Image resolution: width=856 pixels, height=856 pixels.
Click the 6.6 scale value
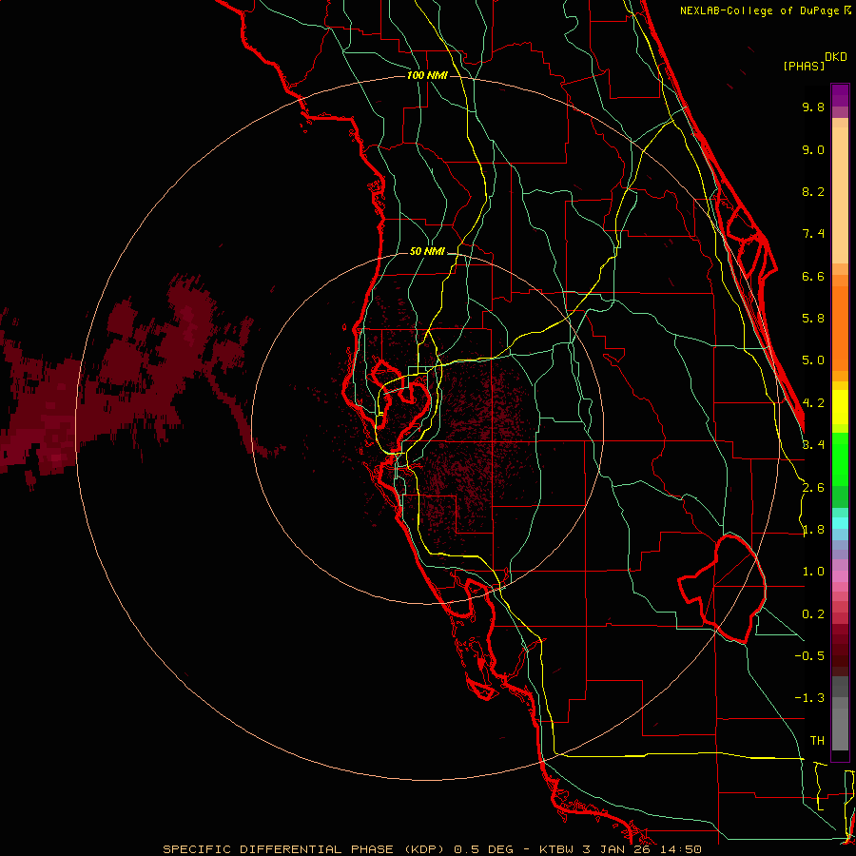(813, 276)
